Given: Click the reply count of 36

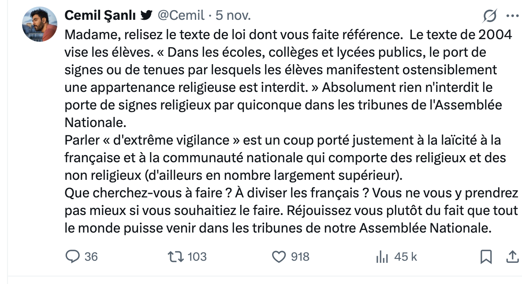Looking at the screenshot, I should coord(91,257).
